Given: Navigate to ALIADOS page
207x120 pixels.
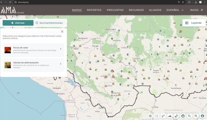Looking at the screenshot, I should 155,10.
